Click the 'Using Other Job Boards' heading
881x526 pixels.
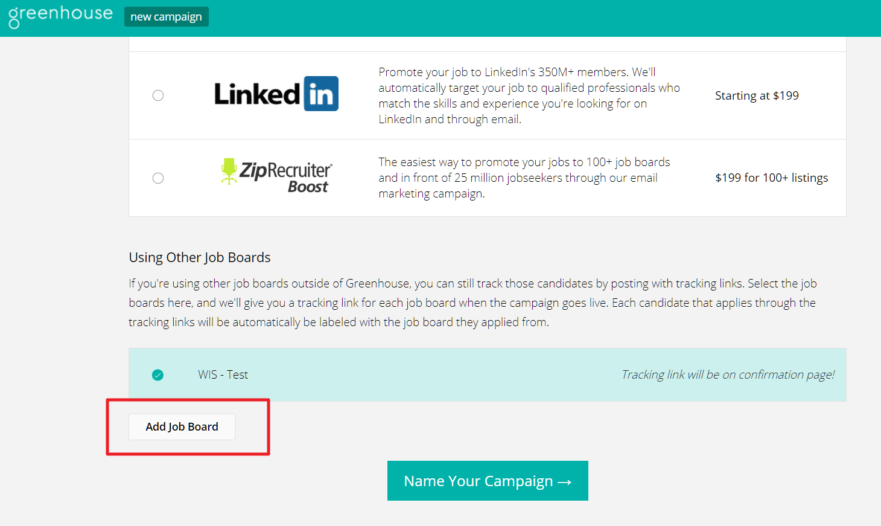[x=200, y=257]
